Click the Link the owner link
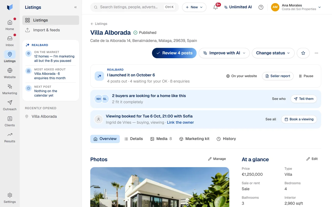332x207 pixels. pos(181,122)
